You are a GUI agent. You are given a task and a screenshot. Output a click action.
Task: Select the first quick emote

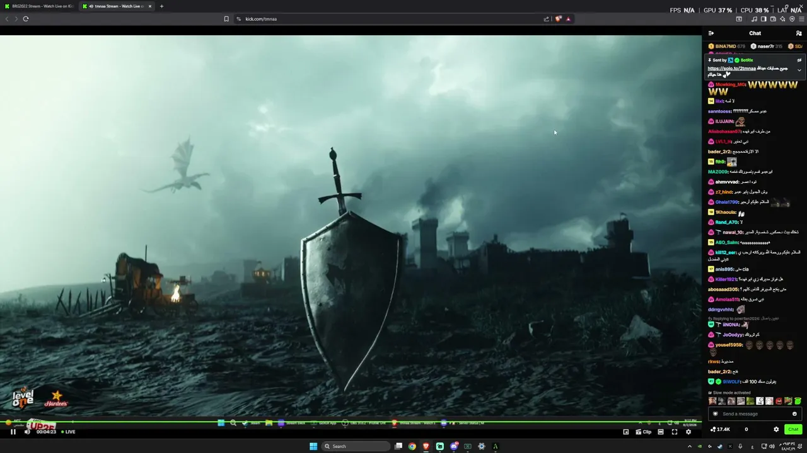tap(712, 401)
